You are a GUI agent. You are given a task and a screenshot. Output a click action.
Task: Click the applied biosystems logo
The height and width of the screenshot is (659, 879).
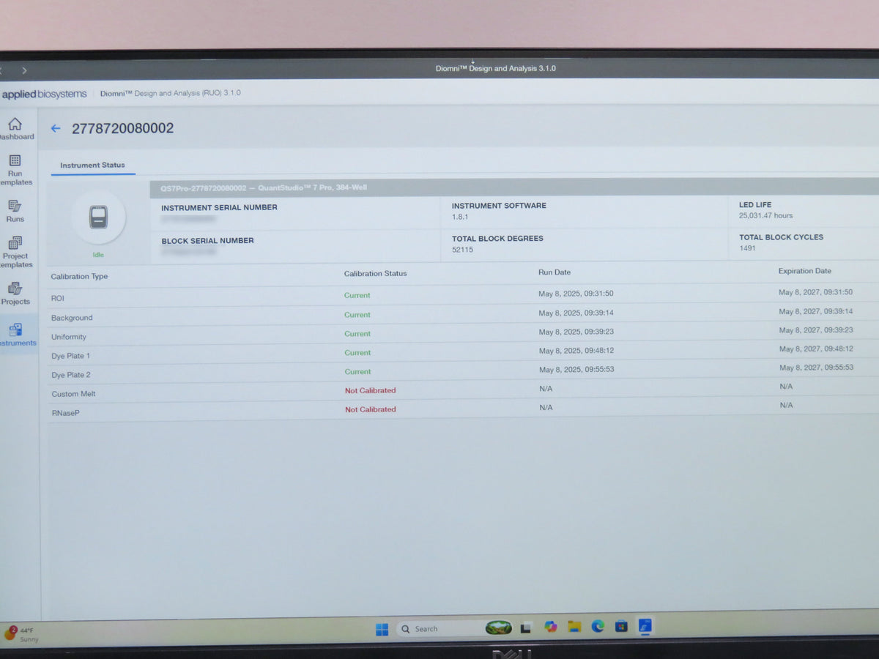click(x=44, y=94)
